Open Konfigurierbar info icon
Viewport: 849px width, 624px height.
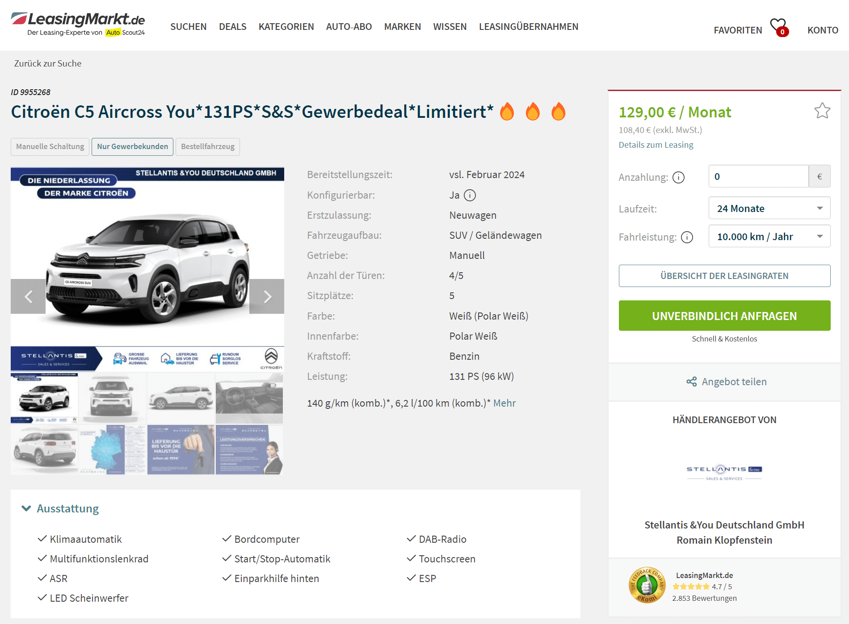(x=470, y=195)
